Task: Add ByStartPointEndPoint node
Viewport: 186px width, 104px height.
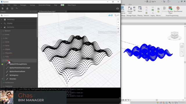Action: [17, 71]
